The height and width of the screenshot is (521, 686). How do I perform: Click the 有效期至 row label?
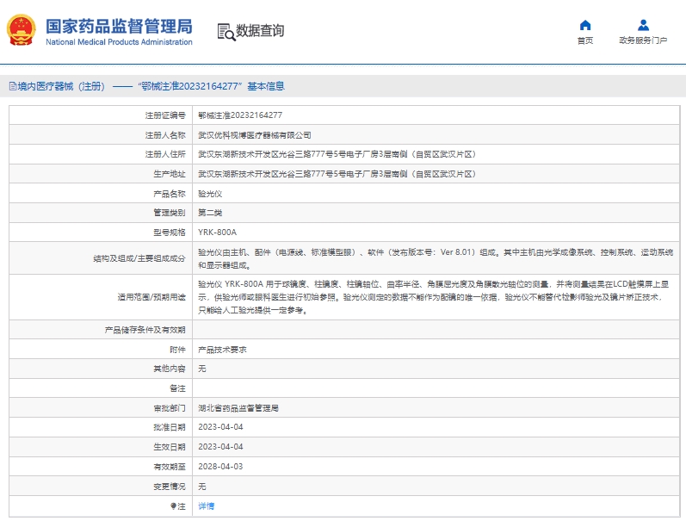(x=170, y=466)
